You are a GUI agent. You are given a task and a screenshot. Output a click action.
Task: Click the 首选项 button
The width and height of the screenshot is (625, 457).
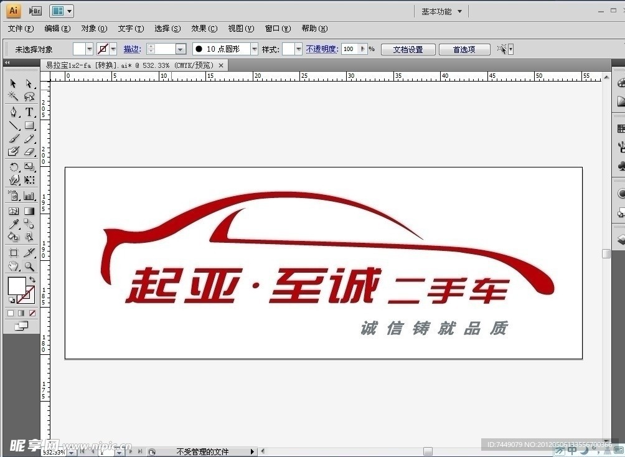tap(464, 49)
